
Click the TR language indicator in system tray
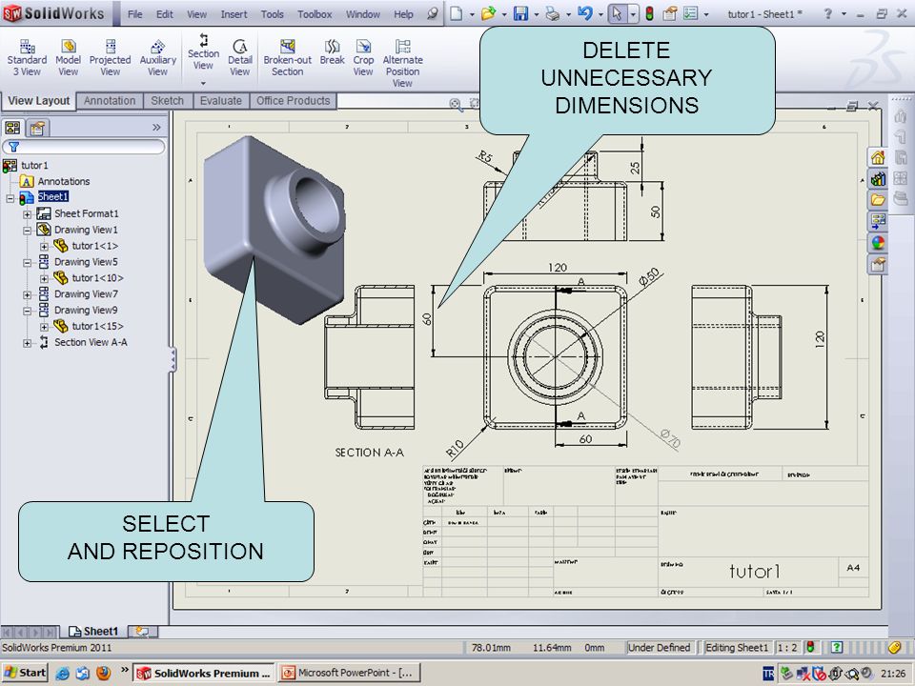tap(768, 674)
